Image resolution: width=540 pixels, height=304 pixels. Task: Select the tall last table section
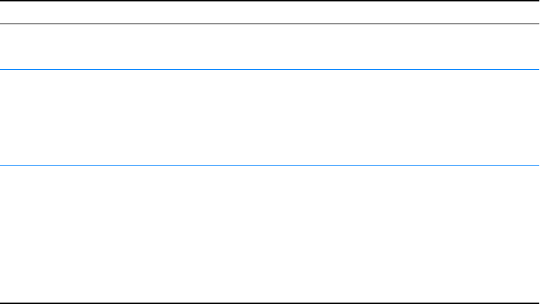(270, 234)
